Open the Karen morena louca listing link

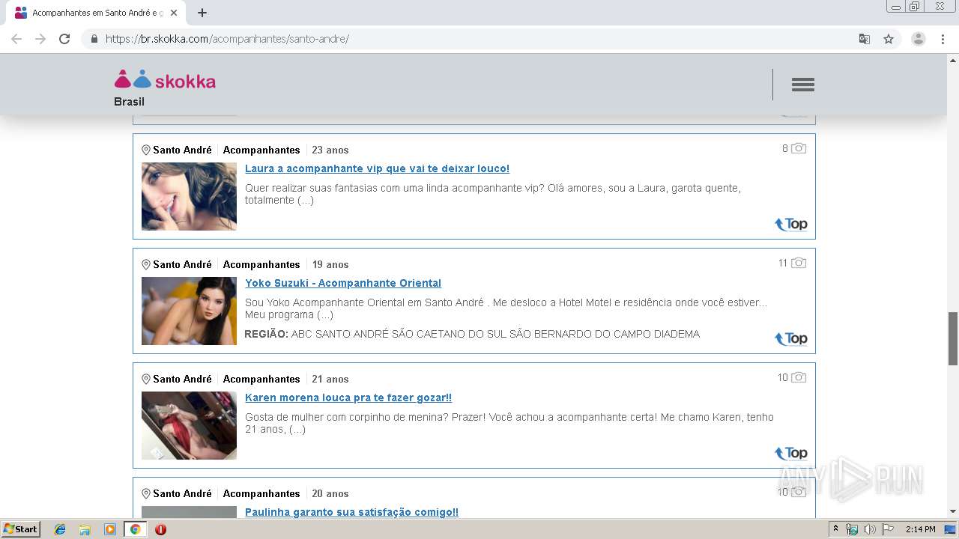coord(348,398)
